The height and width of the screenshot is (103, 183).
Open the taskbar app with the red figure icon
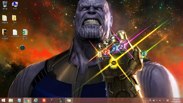click(x=52, y=100)
